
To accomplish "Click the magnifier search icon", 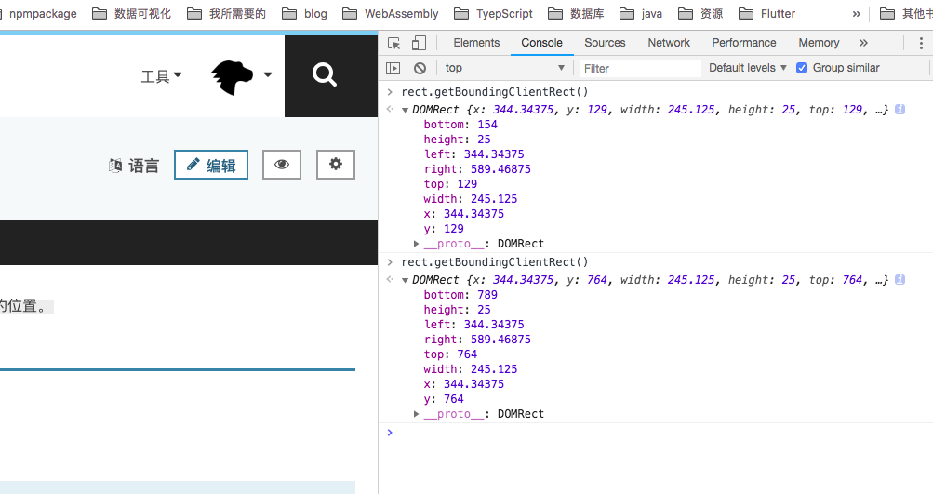I will pyautogui.click(x=325, y=75).
